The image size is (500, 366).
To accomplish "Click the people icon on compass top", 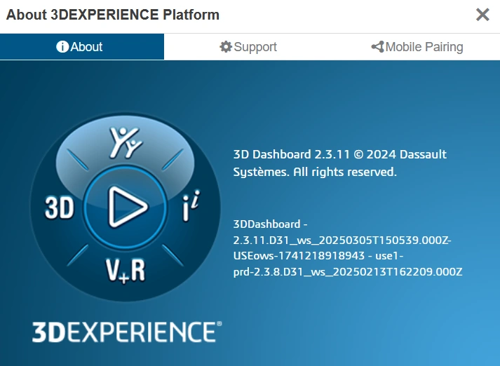I will click(126, 142).
